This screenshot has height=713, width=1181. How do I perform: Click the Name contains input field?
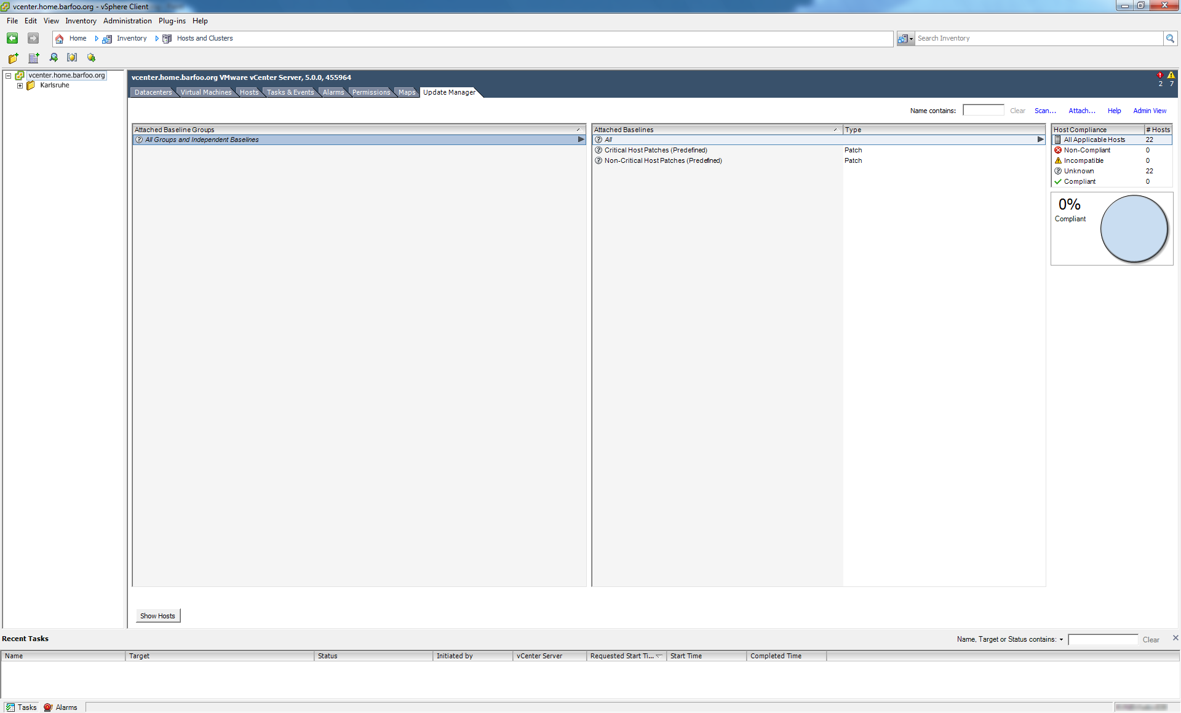(983, 111)
